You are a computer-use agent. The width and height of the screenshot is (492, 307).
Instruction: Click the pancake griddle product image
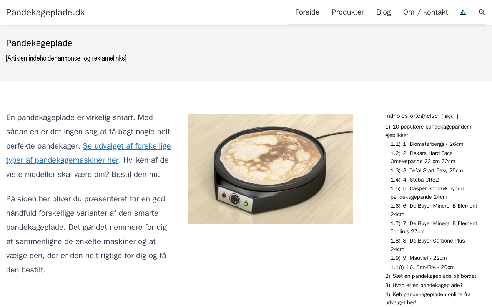click(x=270, y=169)
